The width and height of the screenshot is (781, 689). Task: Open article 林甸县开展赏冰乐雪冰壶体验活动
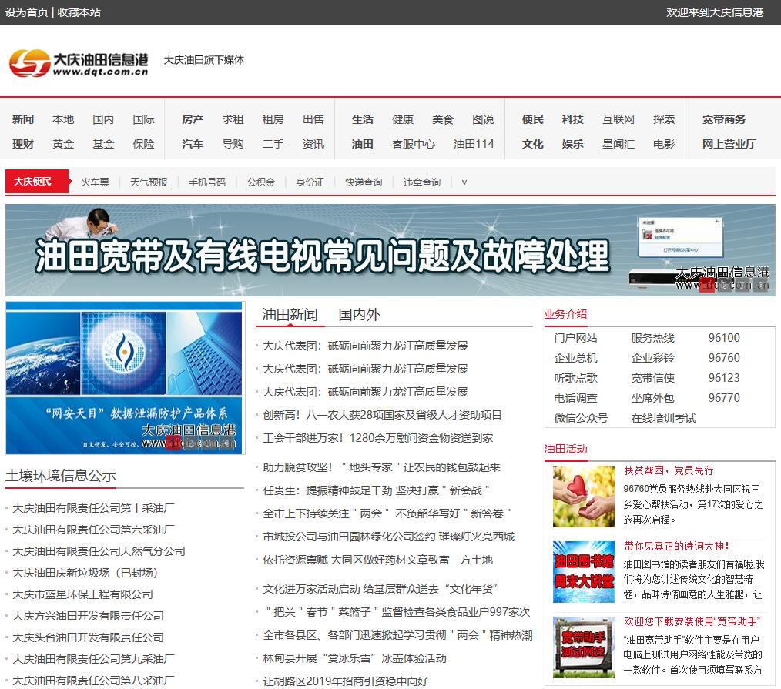coord(354,658)
